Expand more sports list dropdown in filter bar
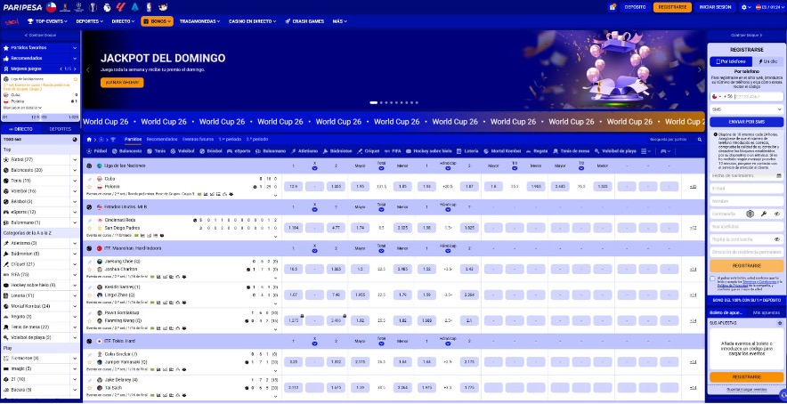 pos(646,150)
